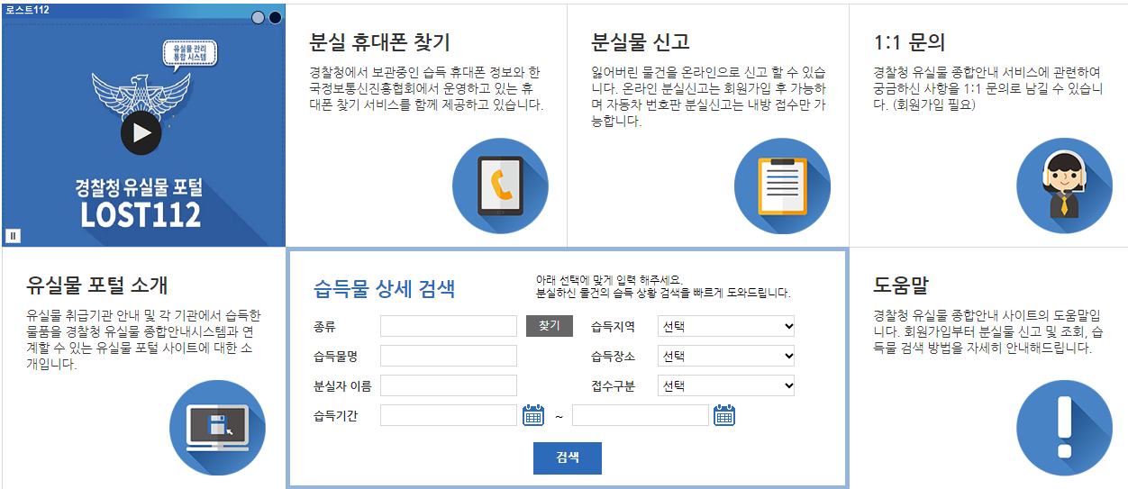Screen dimensions: 1128x489
Task: Click the 분실 휴대폰 찾기 description text
Action: click(426, 87)
